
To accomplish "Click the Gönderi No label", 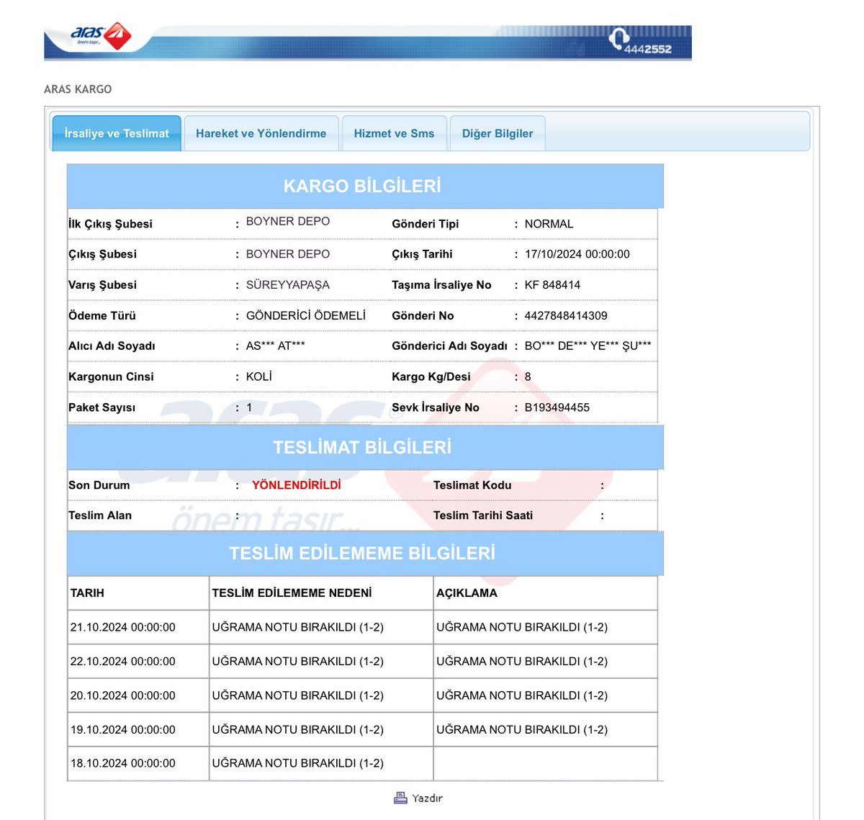I will click(x=423, y=315).
